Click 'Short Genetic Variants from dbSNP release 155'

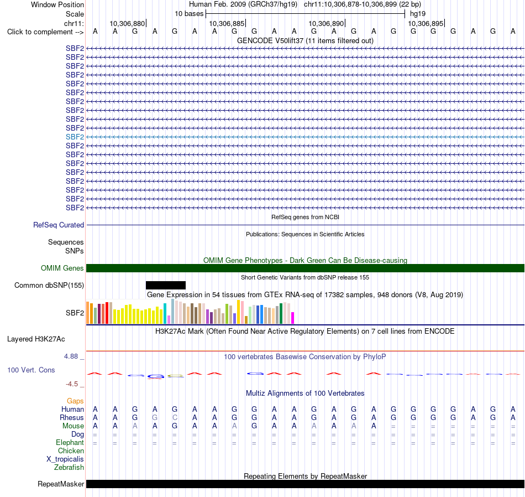305,277
